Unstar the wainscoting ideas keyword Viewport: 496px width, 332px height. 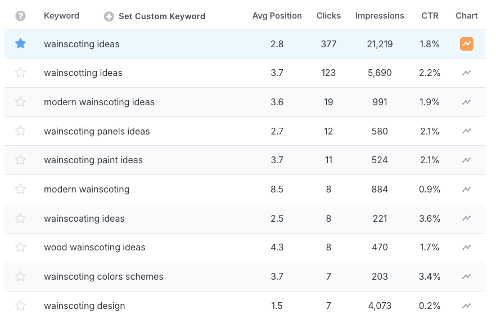pyautogui.click(x=21, y=43)
